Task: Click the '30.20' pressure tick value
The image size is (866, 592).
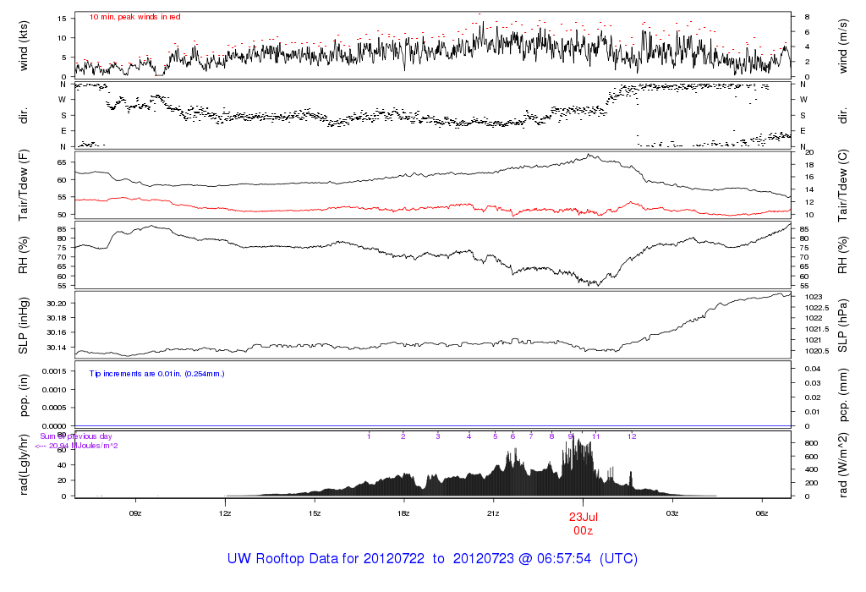Action: pos(57,304)
